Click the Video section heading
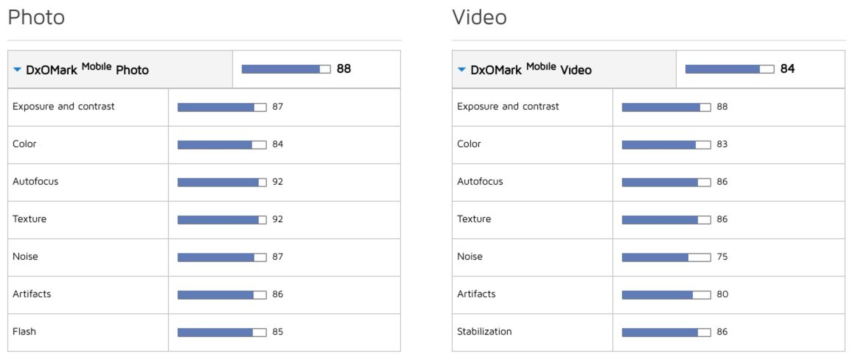The width and height of the screenshot is (852, 362). click(x=479, y=18)
